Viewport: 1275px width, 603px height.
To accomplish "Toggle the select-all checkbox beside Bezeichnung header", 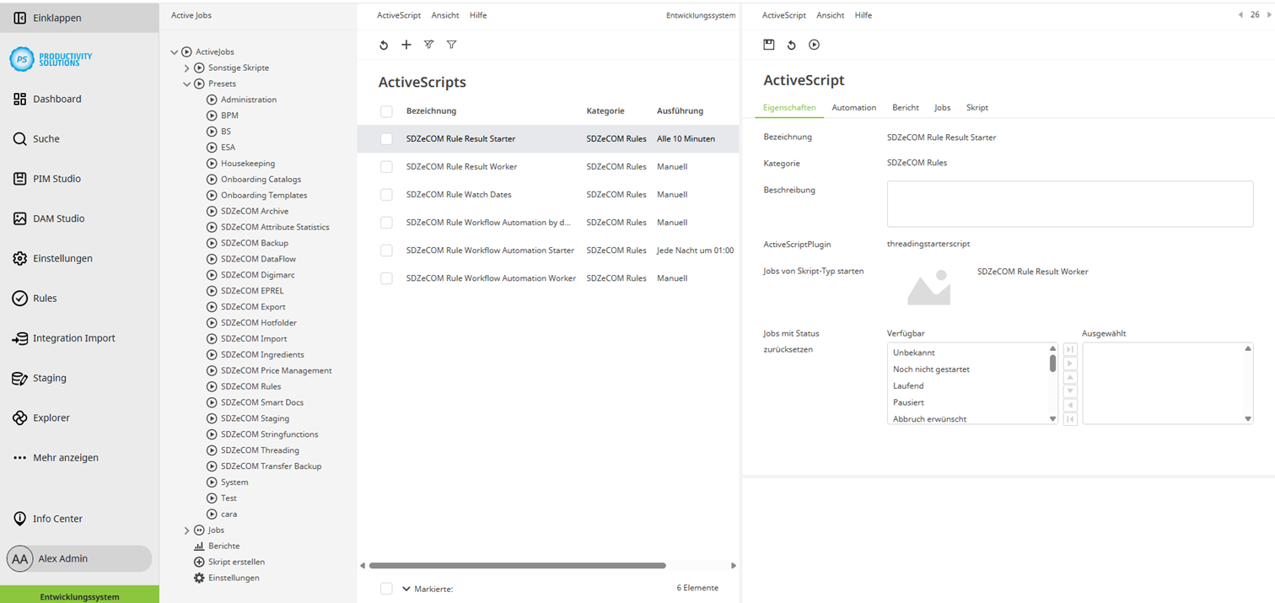I will click(x=386, y=111).
